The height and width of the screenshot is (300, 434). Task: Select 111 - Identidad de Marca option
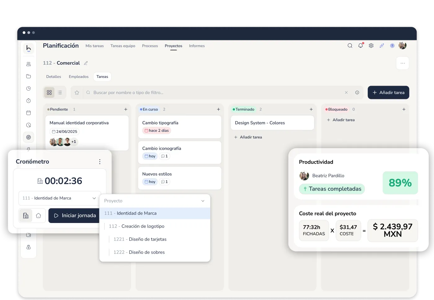click(155, 213)
